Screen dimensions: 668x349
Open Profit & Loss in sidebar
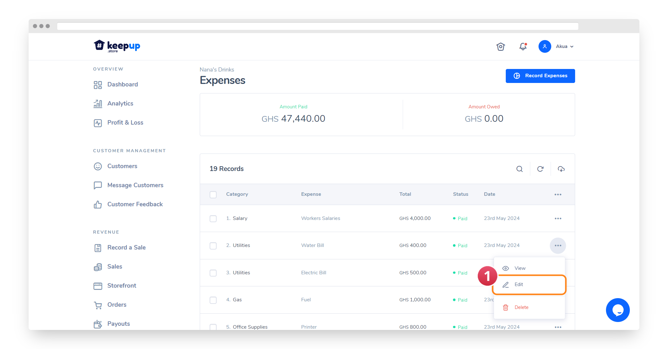pyautogui.click(x=125, y=123)
